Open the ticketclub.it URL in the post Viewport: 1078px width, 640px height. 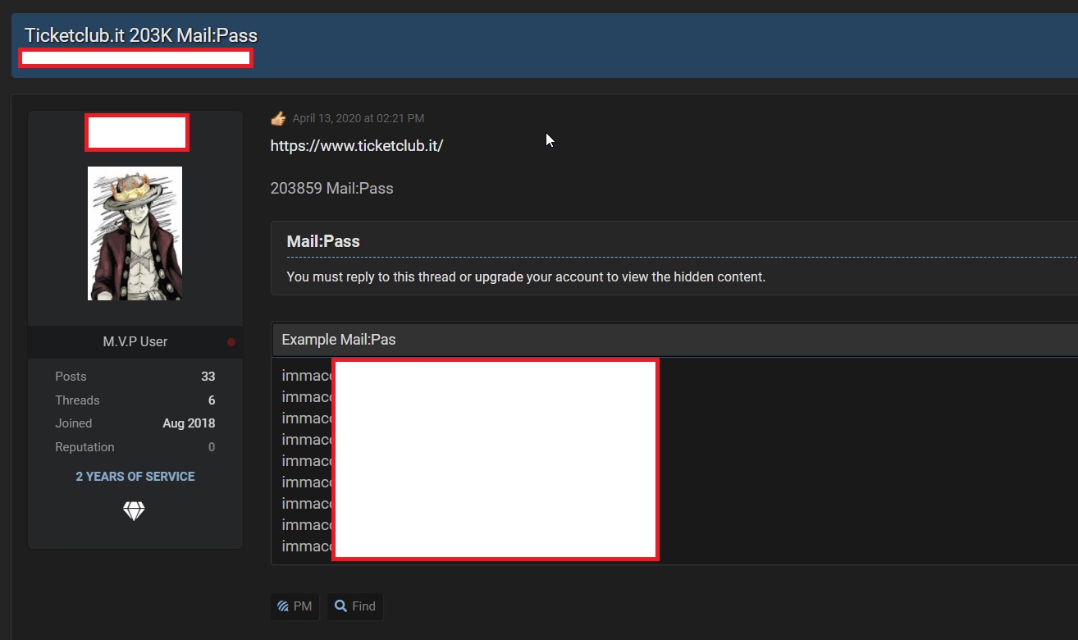pos(357,146)
